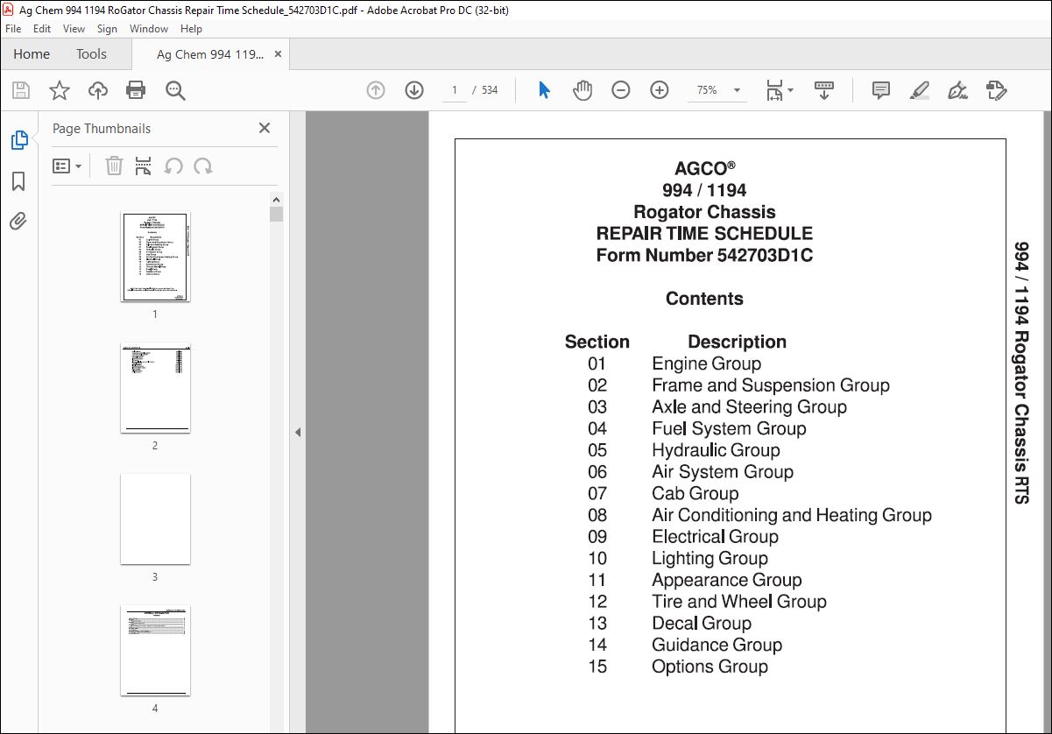
Task: Click the 'Lighting Group' contents entry
Action: pos(710,559)
